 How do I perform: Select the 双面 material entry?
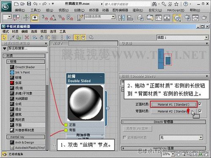[28, 125]
